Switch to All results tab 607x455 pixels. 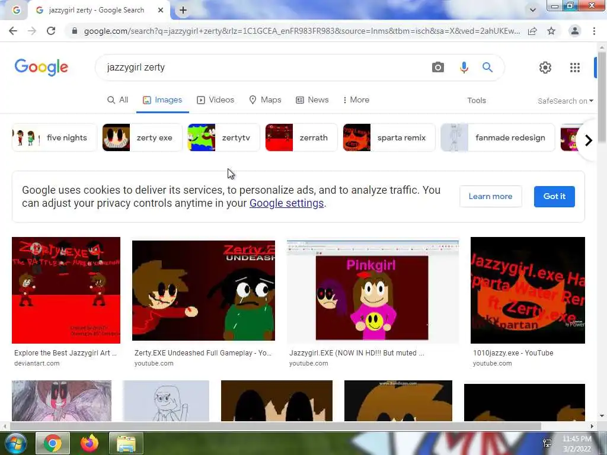tap(118, 100)
